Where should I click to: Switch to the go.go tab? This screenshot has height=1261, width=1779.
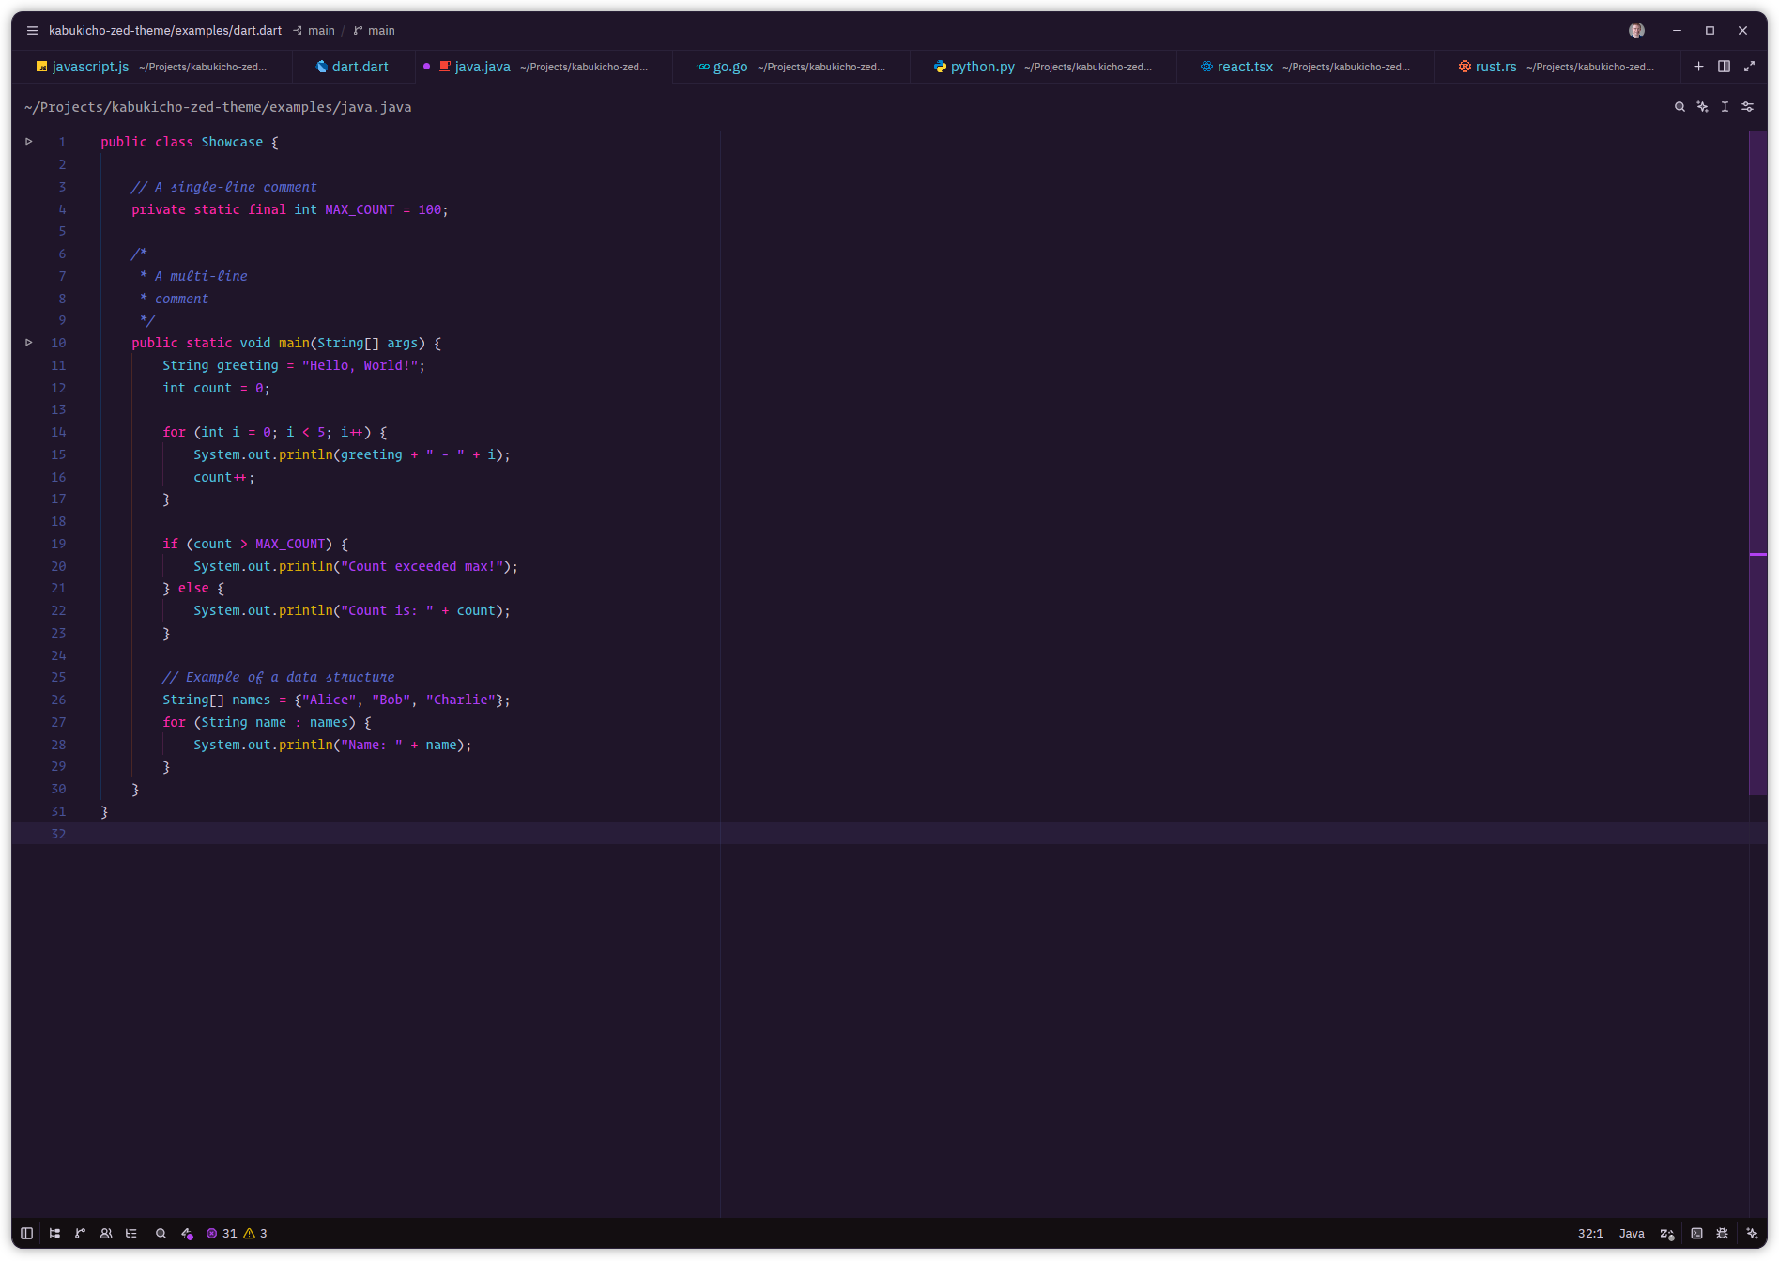[791, 67]
